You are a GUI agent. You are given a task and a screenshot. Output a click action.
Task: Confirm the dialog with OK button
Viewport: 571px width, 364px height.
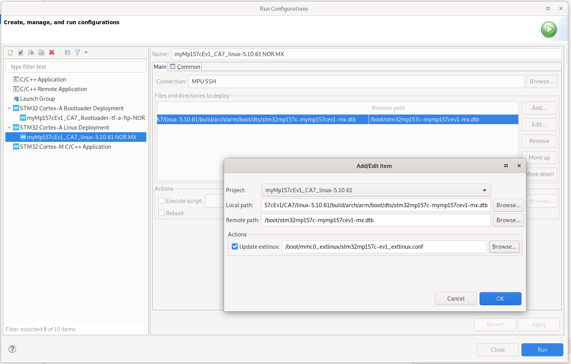[500, 299]
